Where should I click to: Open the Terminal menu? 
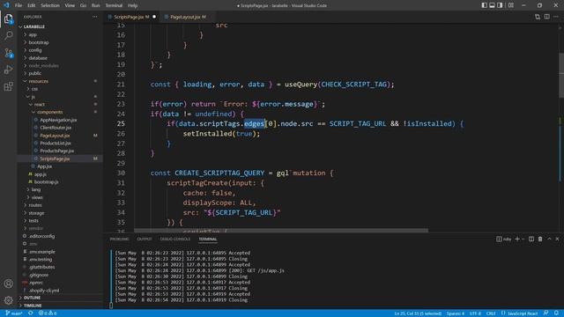[114, 5]
